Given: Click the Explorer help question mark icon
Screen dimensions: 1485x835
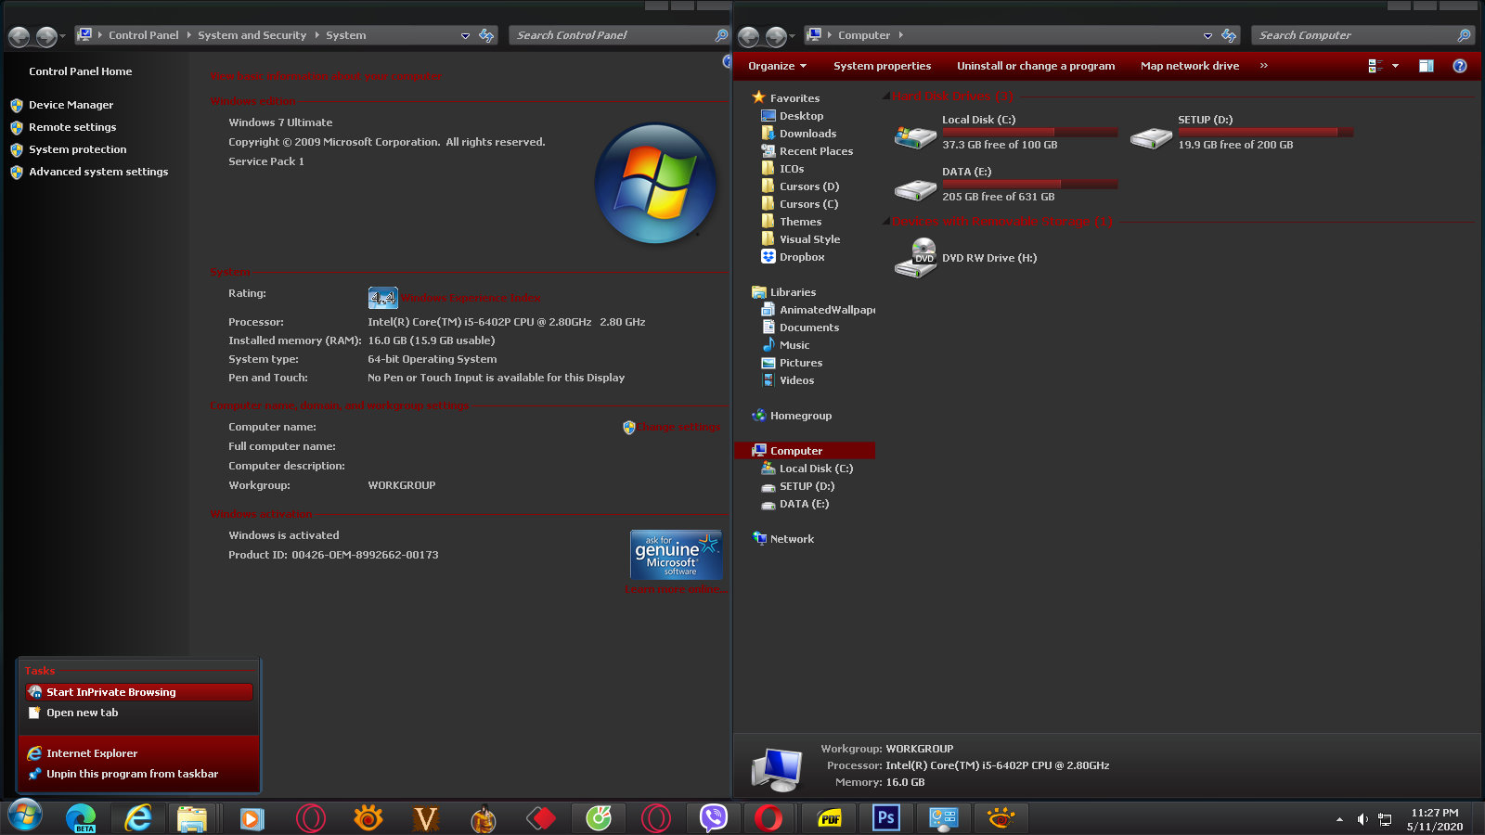Looking at the screenshot, I should (1460, 66).
